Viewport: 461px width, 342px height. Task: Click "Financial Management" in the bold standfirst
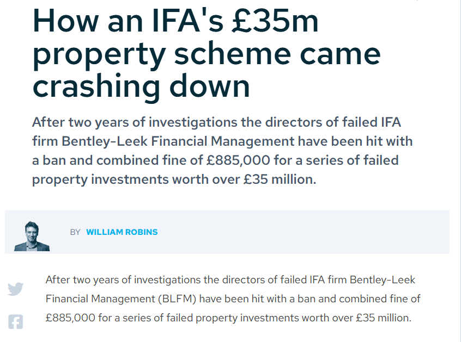point(222,141)
